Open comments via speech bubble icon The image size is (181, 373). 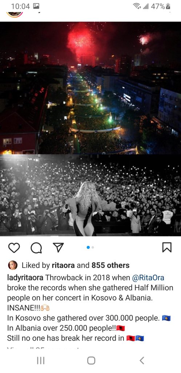(x=36, y=248)
